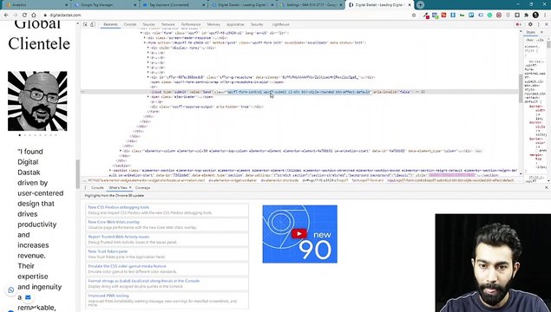This screenshot has height=312, width=551.
Task: Open the Chrome profile avatar icon
Action: click(x=535, y=15)
